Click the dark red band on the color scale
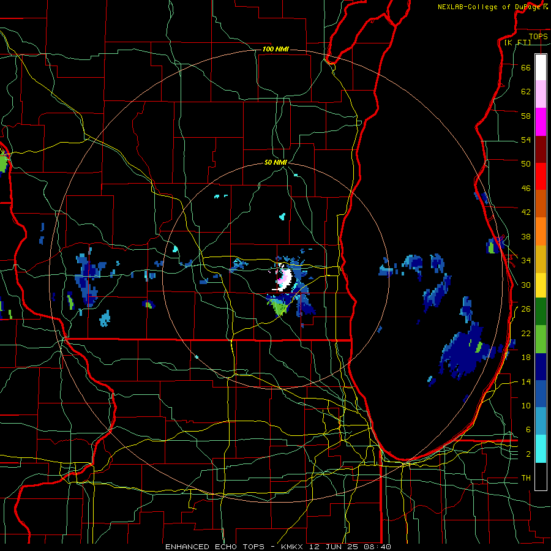Screen dimensions: 551x551 [x=541, y=149]
